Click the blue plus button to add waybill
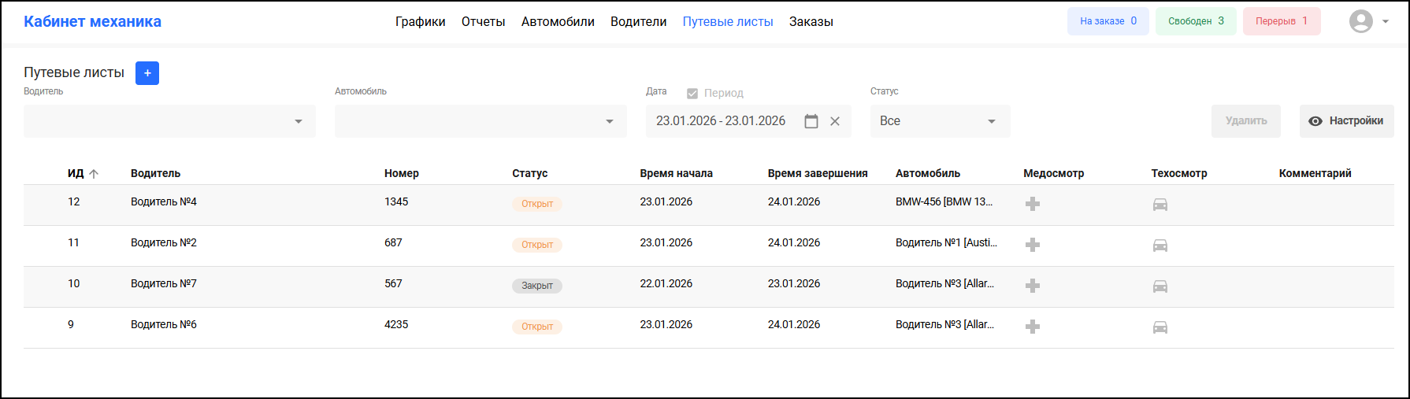 [147, 73]
